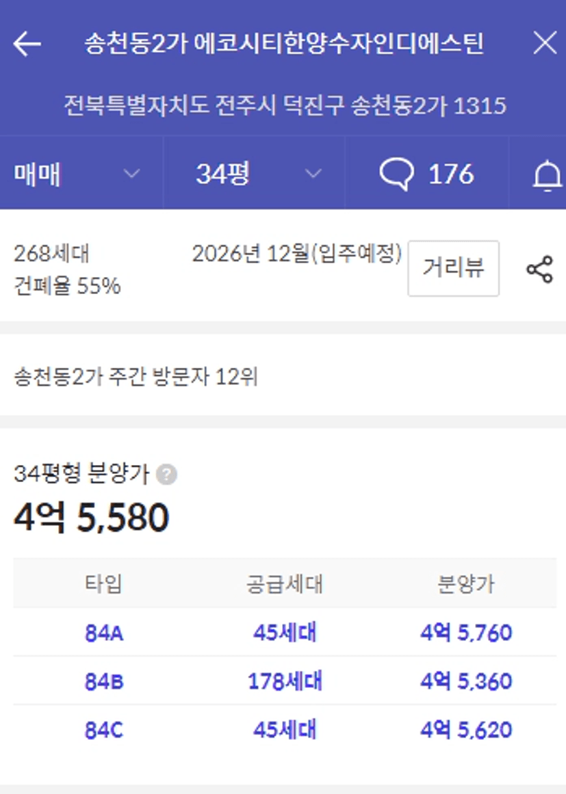
Task: Click the 건폐율 55% text
Action: (x=67, y=286)
